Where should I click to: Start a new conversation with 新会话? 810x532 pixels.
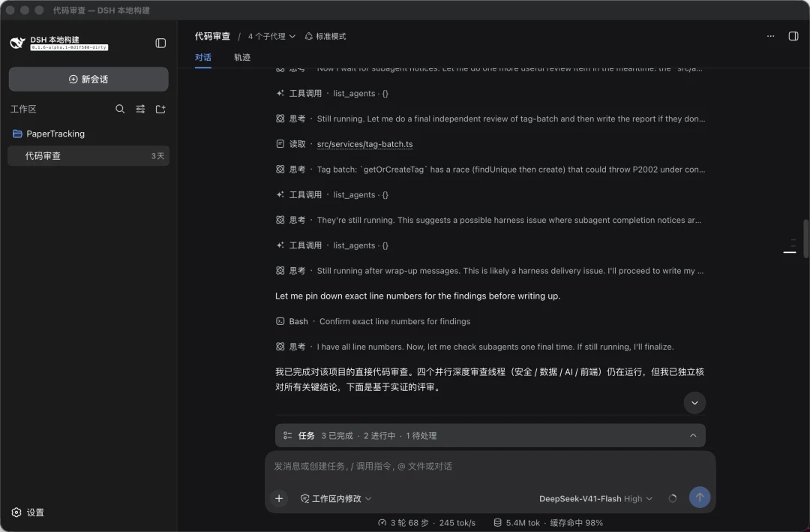click(x=88, y=79)
